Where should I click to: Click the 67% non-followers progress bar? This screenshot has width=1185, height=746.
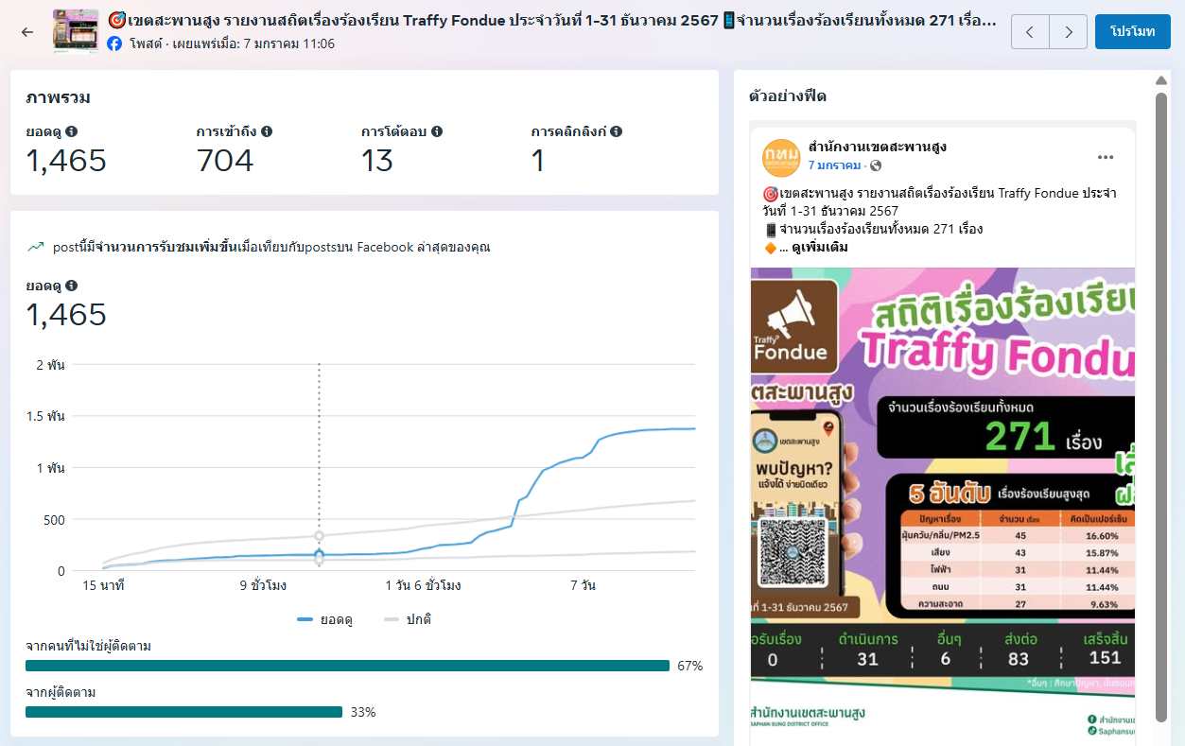tap(347, 666)
